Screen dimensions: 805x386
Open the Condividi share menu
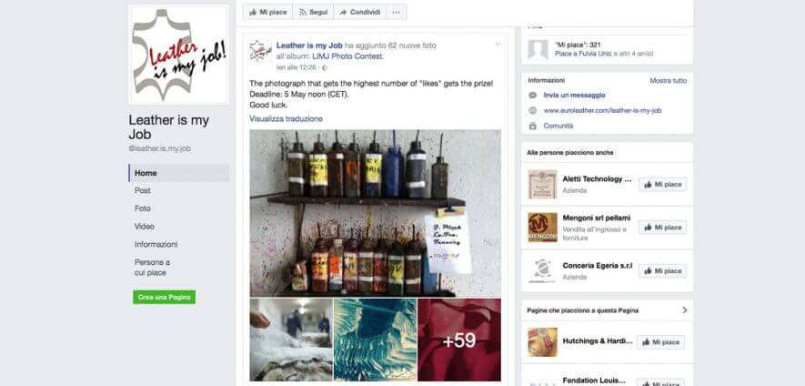pos(359,13)
